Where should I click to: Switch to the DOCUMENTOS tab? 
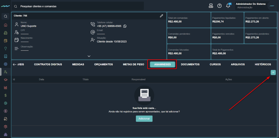pyautogui.click(x=190, y=64)
